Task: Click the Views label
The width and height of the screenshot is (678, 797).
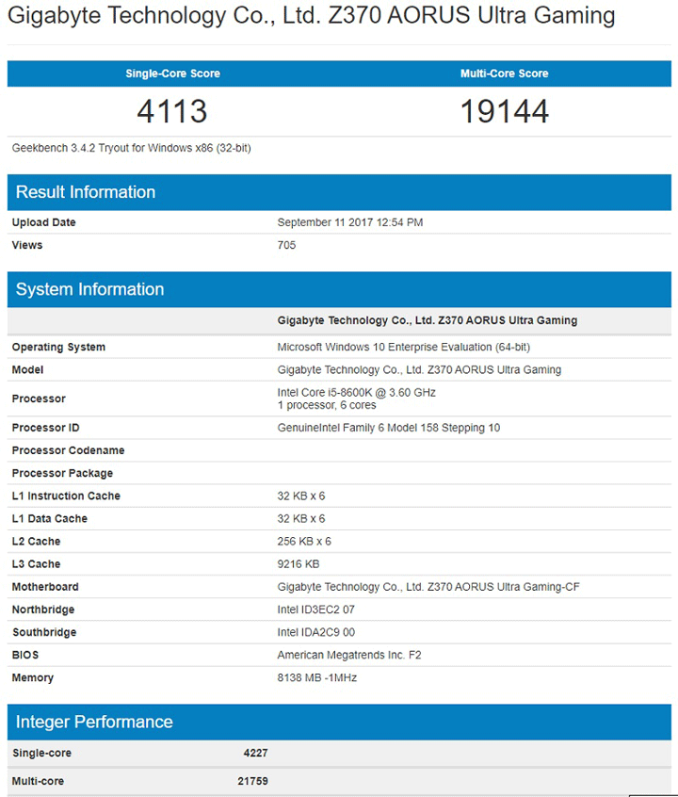Action: pos(27,245)
